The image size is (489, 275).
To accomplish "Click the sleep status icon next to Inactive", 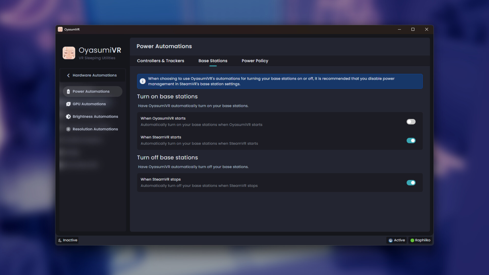I will pos(60,240).
